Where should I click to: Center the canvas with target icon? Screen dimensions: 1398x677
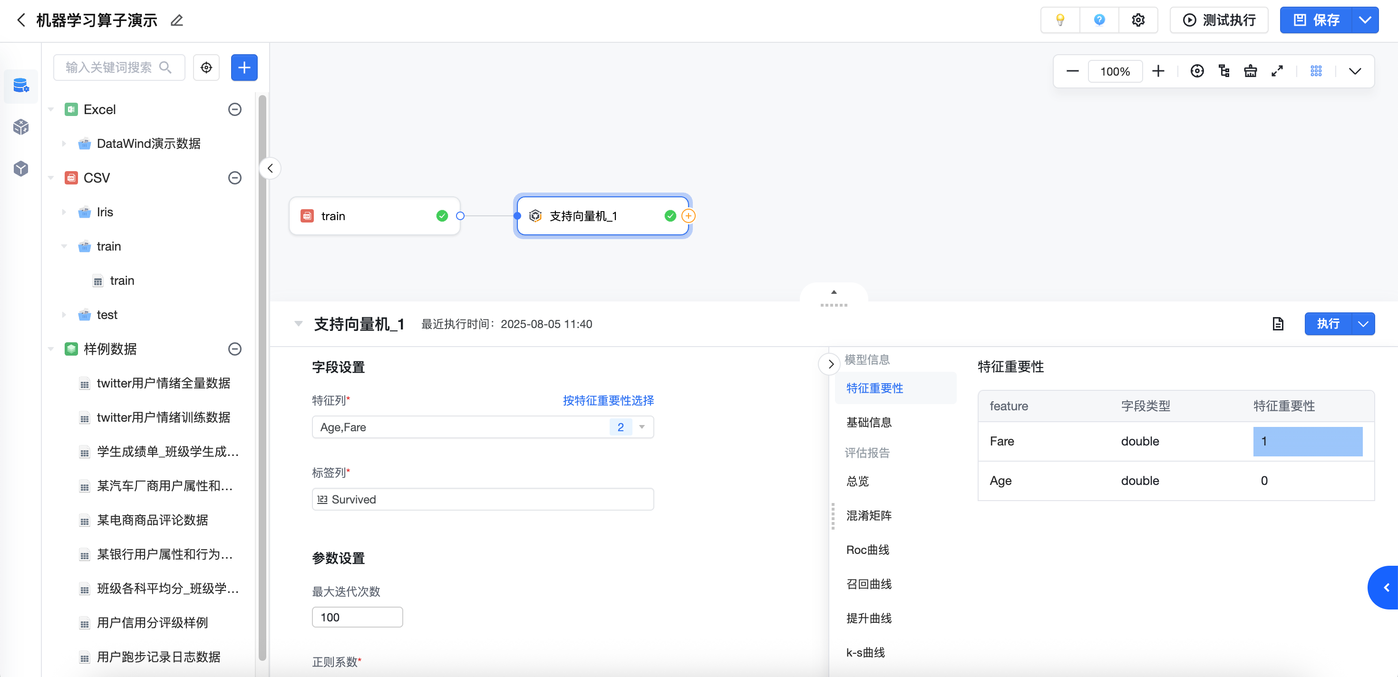click(x=1197, y=71)
